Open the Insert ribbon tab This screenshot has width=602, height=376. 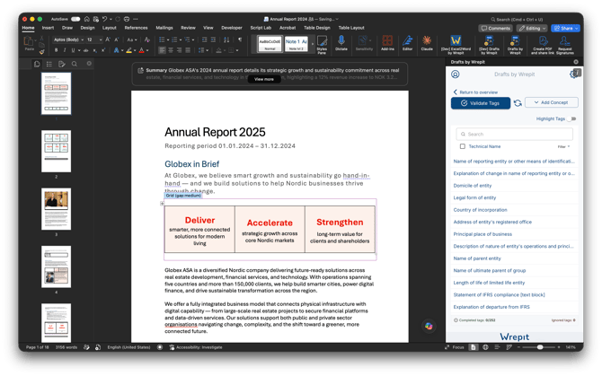click(48, 28)
